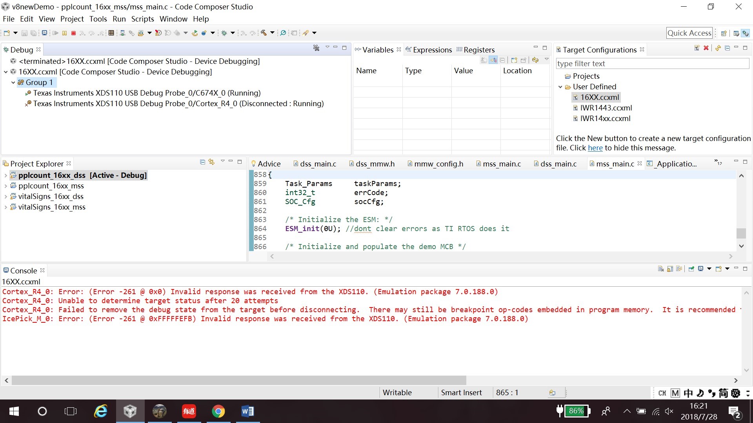The width and height of the screenshot is (753, 423).
Task: Click the Build hammer icon
Action: [x=264, y=33]
